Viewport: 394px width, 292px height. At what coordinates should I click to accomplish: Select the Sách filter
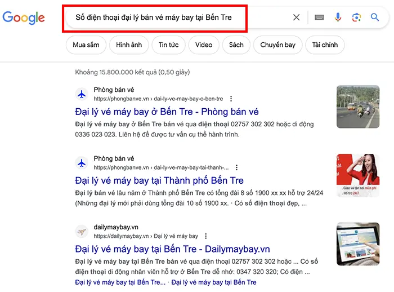(x=236, y=45)
